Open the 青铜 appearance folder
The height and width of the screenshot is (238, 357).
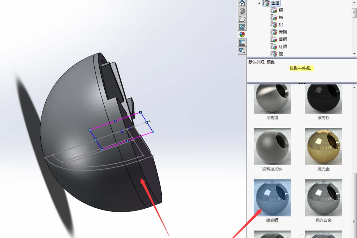click(x=279, y=32)
